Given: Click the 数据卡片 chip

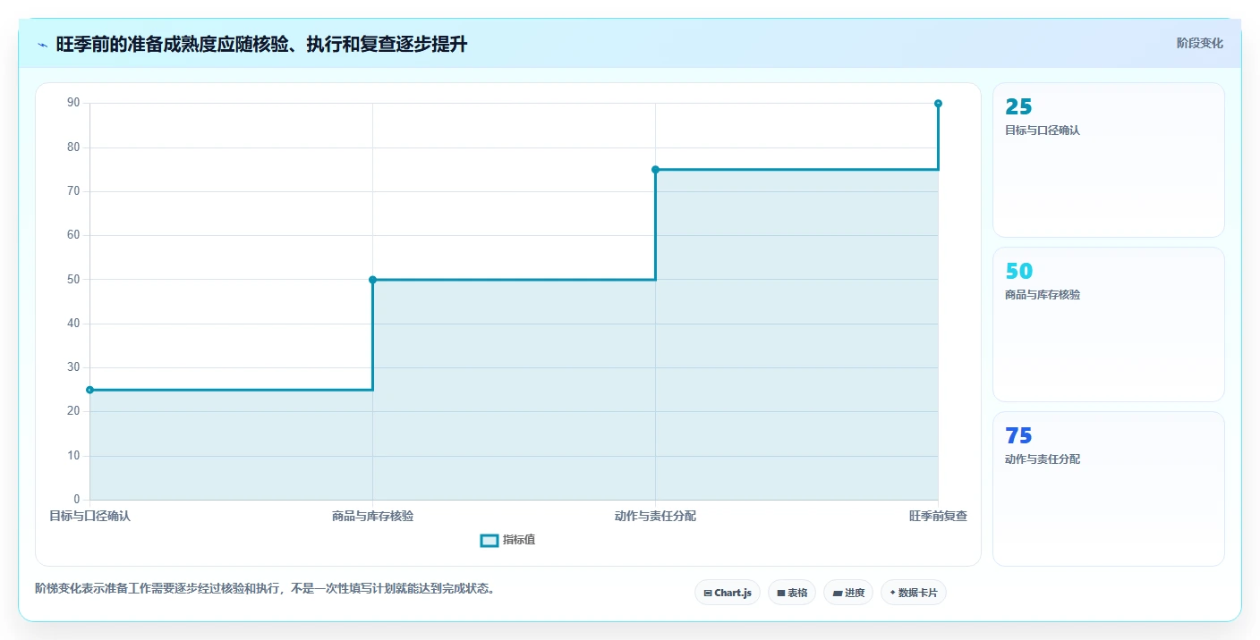Looking at the screenshot, I should tap(914, 593).
